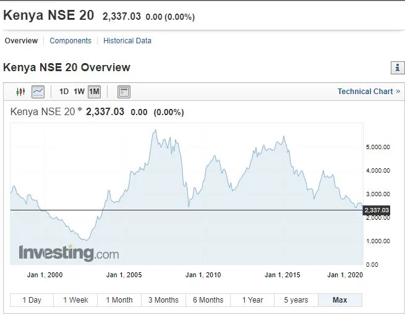
Task: Click the Kenya NSE 20 label above chart
Action: tap(43, 112)
